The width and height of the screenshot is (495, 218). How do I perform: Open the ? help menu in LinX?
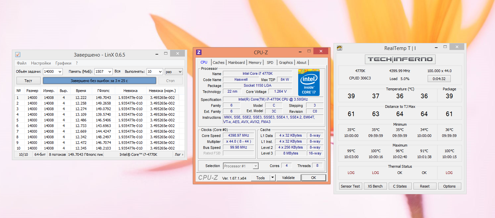[x=77, y=63]
